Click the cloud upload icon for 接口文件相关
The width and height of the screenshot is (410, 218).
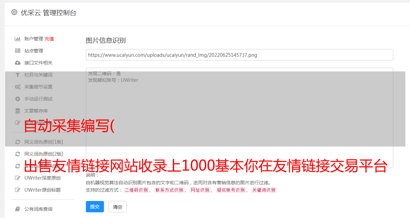click(18, 63)
